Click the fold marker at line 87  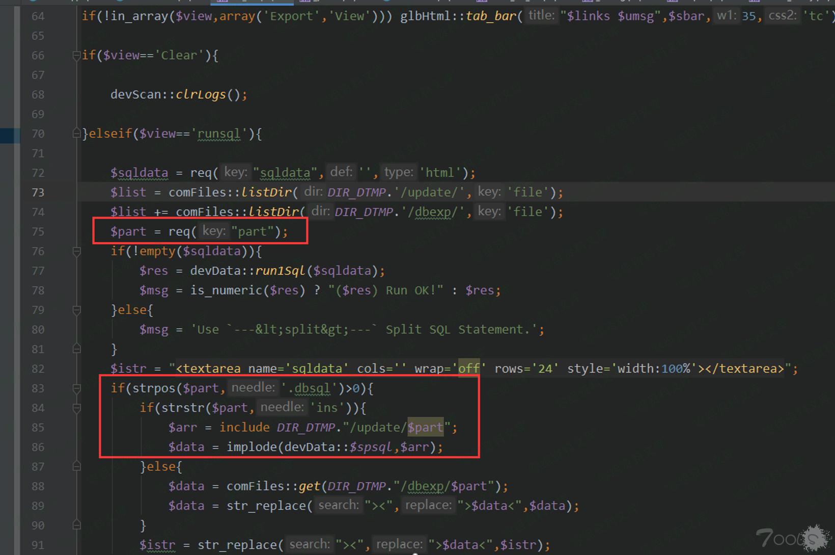coord(76,467)
